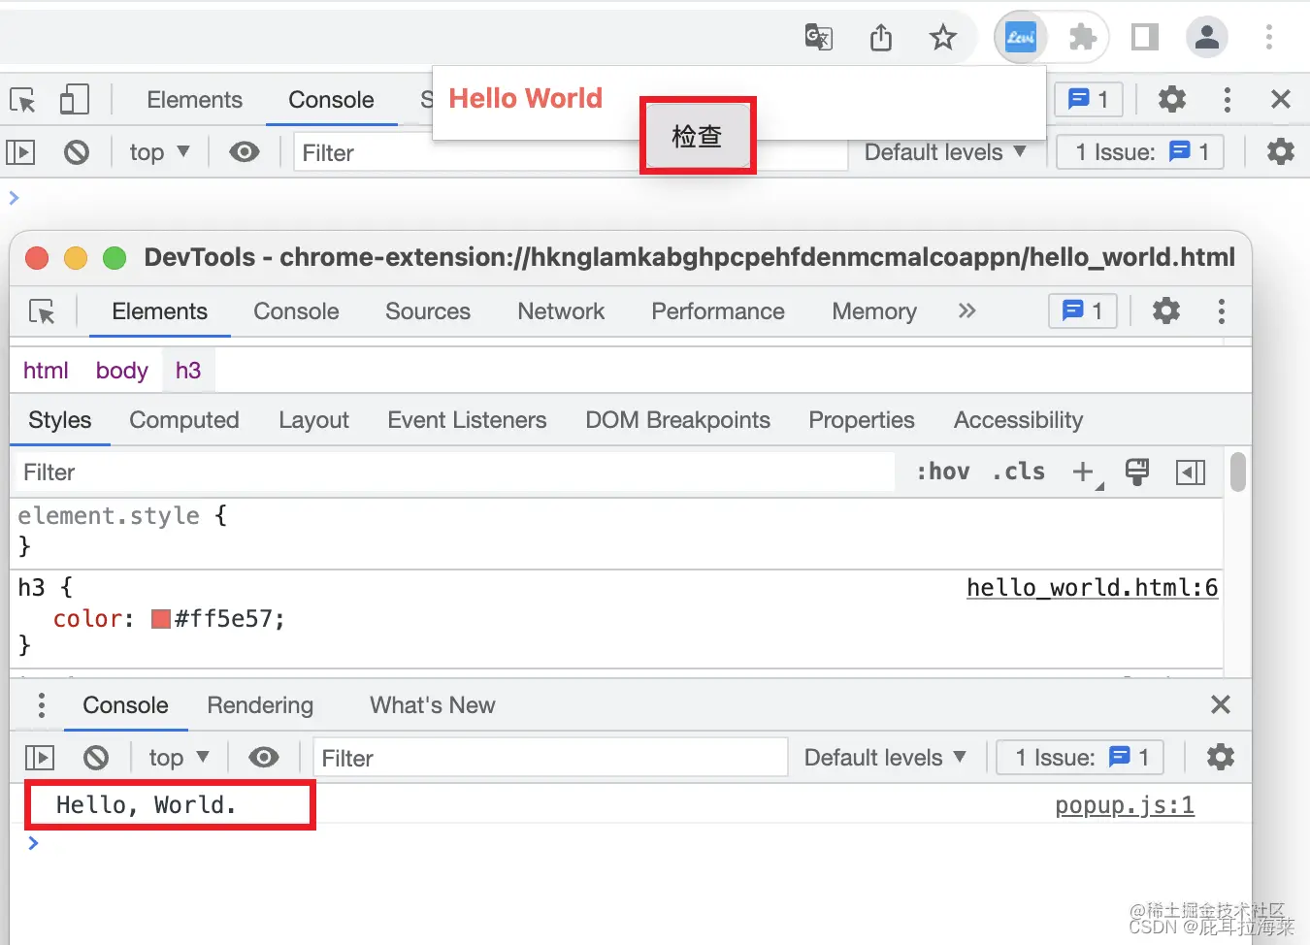
Task: Toggle :hov element state panel
Action: (943, 472)
